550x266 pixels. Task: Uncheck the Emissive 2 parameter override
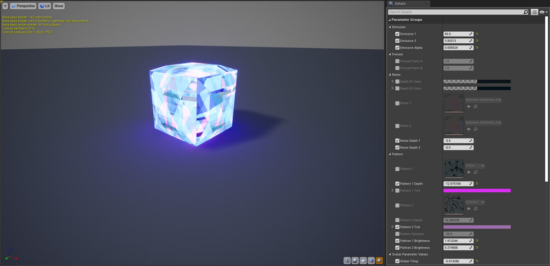pyautogui.click(x=397, y=41)
